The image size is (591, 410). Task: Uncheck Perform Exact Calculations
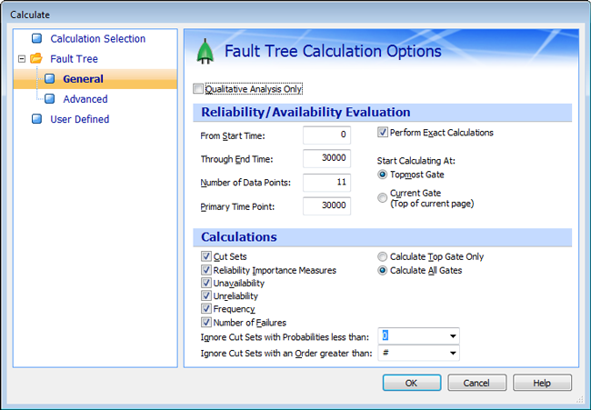[x=383, y=133]
